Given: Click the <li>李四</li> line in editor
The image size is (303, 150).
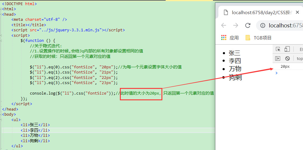Looking at the screenshot, I should pyautogui.click(x=35, y=130).
